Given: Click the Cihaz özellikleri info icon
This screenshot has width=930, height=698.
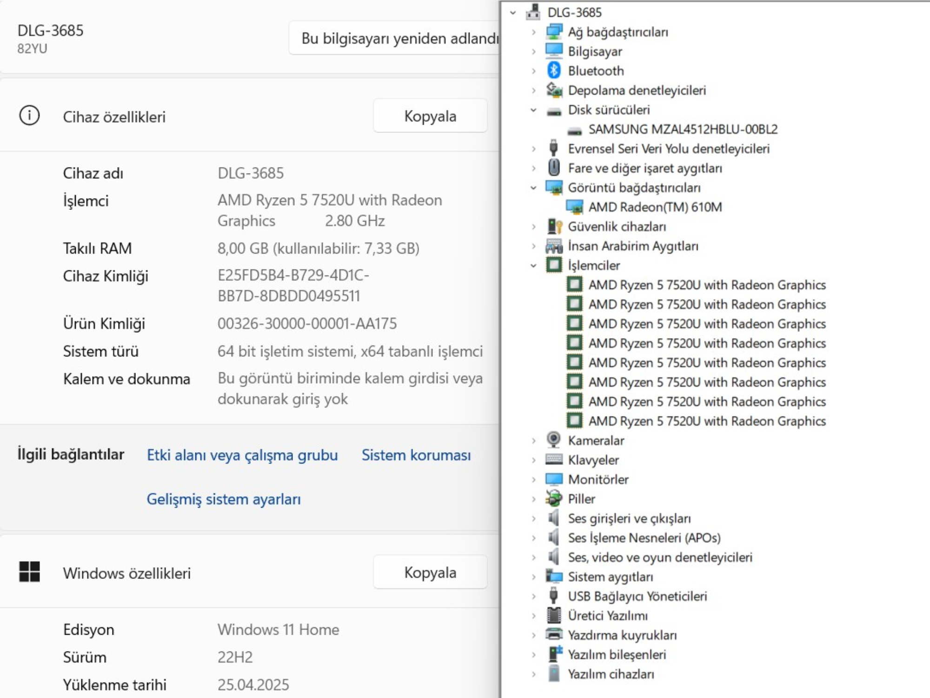Looking at the screenshot, I should pos(29,115).
